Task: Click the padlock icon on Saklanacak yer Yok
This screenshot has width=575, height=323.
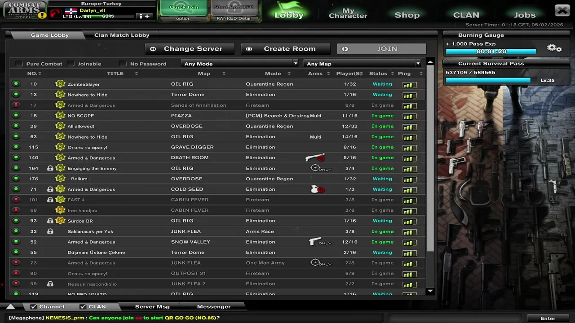Action: [x=50, y=231]
